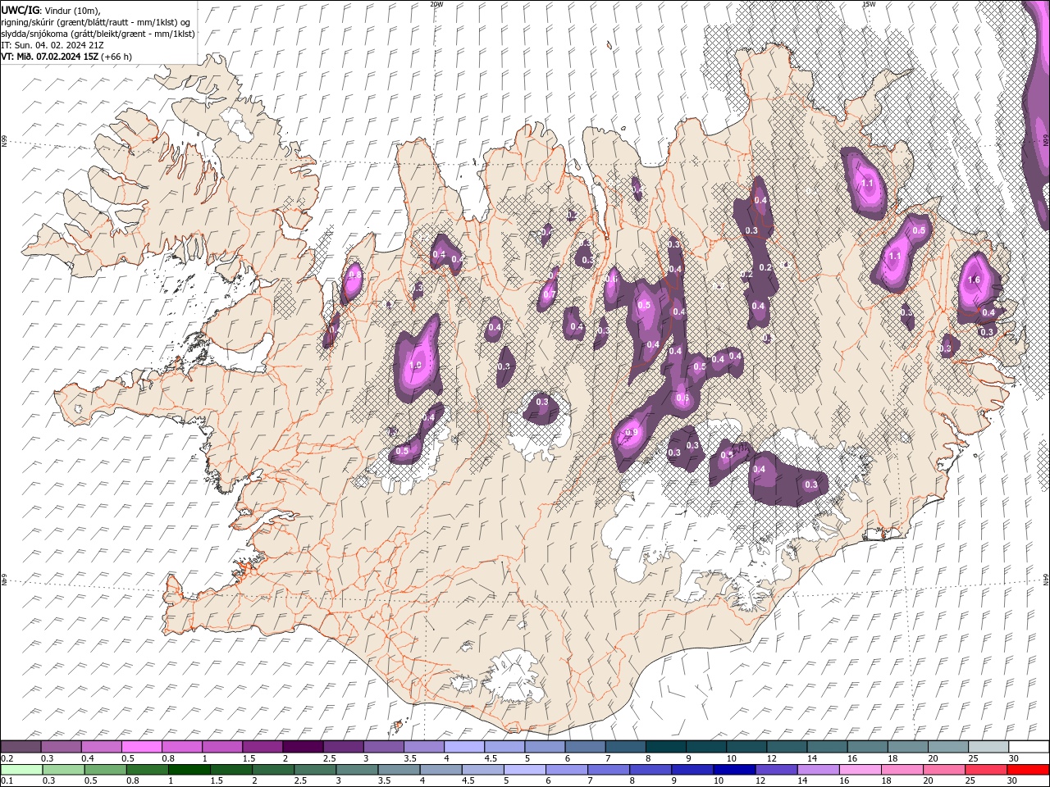
Task: Click the darkest purple 2–2.5 swatch in top legend row
Action: tap(303, 747)
